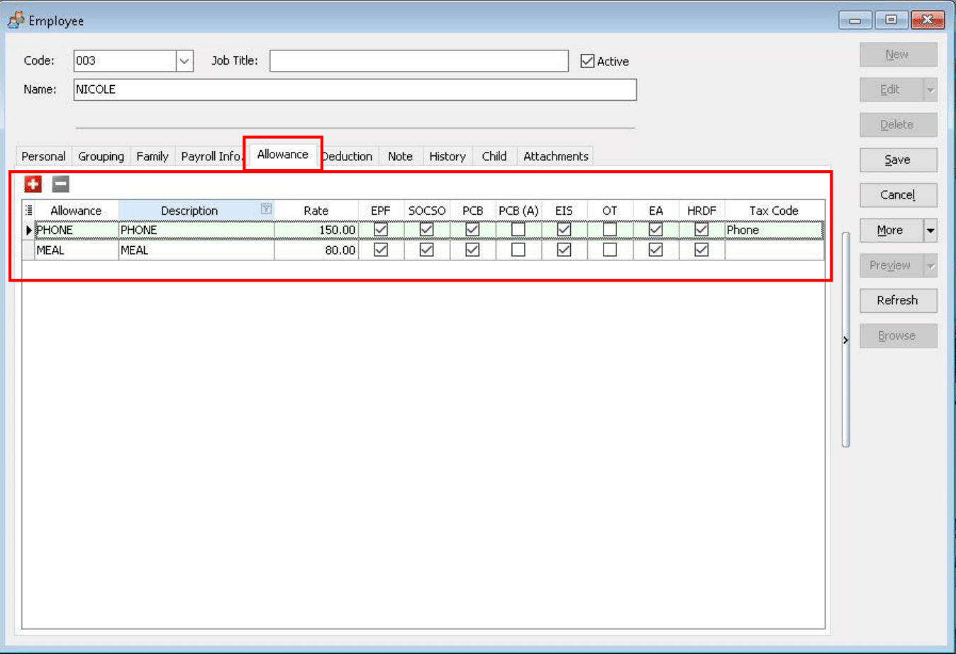Uncheck the Active checkbox
This screenshot has width=956, height=654.
point(587,61)
